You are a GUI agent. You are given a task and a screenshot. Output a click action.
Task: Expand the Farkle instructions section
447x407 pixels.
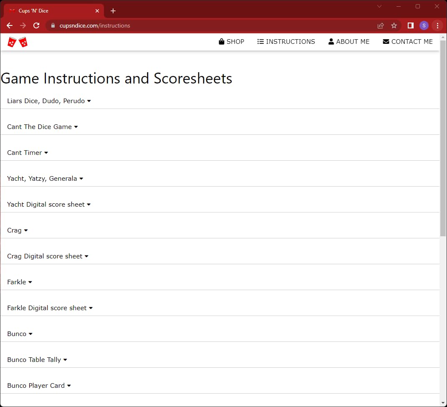[20, 282]
